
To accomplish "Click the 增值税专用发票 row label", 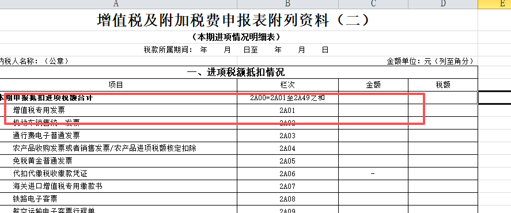I will pyautogui.click(x=39, y=111).
